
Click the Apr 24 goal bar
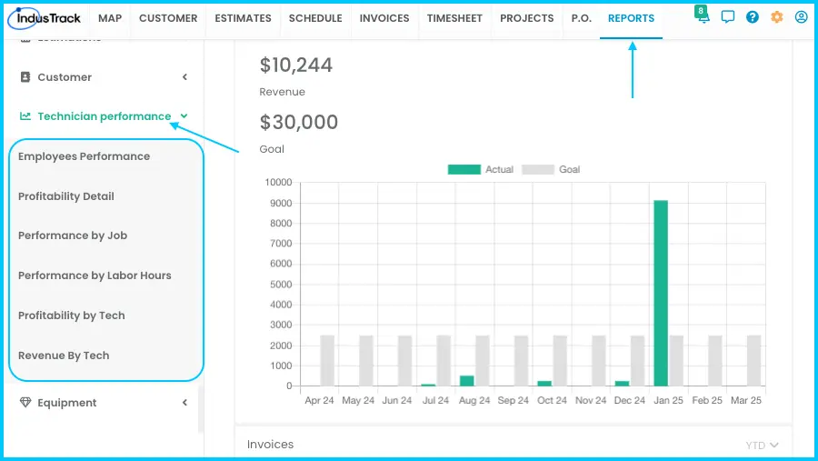click(327, 361)
